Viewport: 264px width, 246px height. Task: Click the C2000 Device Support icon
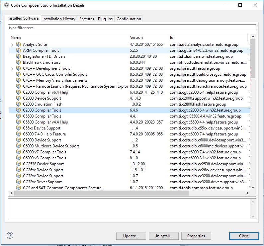(19, 98)
